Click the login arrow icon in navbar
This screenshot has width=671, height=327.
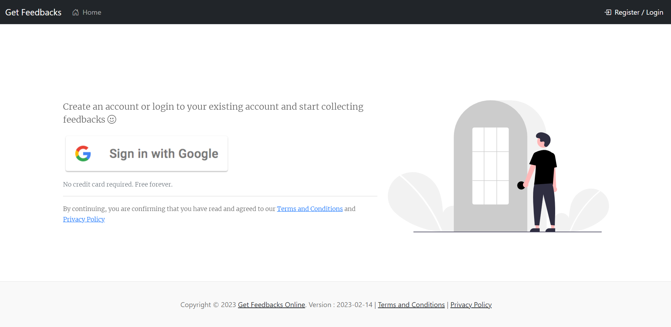point(608,12)
